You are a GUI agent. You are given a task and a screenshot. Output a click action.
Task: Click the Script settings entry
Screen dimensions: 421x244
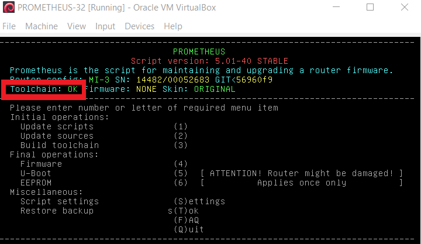point(60,201)
